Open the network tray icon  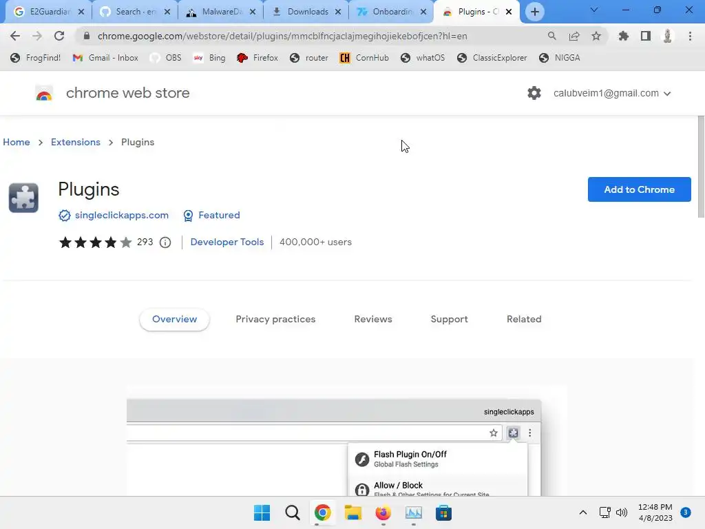[x=604, y=512]
